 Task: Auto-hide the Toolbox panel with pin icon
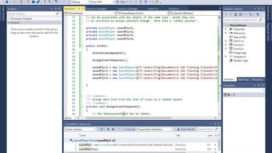pyautogui.click(x=56, y=8)
